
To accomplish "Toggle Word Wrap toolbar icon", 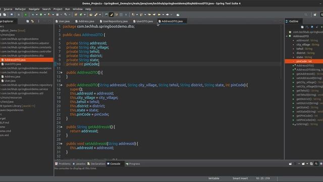I will [116, 15].
